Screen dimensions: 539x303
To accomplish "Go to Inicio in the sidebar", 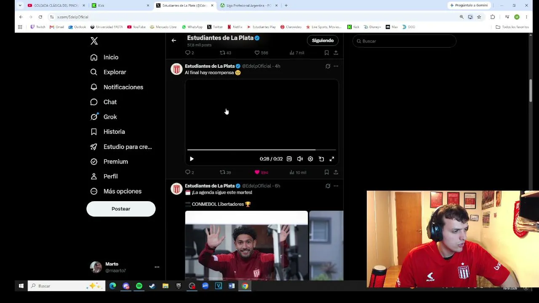I will pyautogui.click(x=105, y=57).
